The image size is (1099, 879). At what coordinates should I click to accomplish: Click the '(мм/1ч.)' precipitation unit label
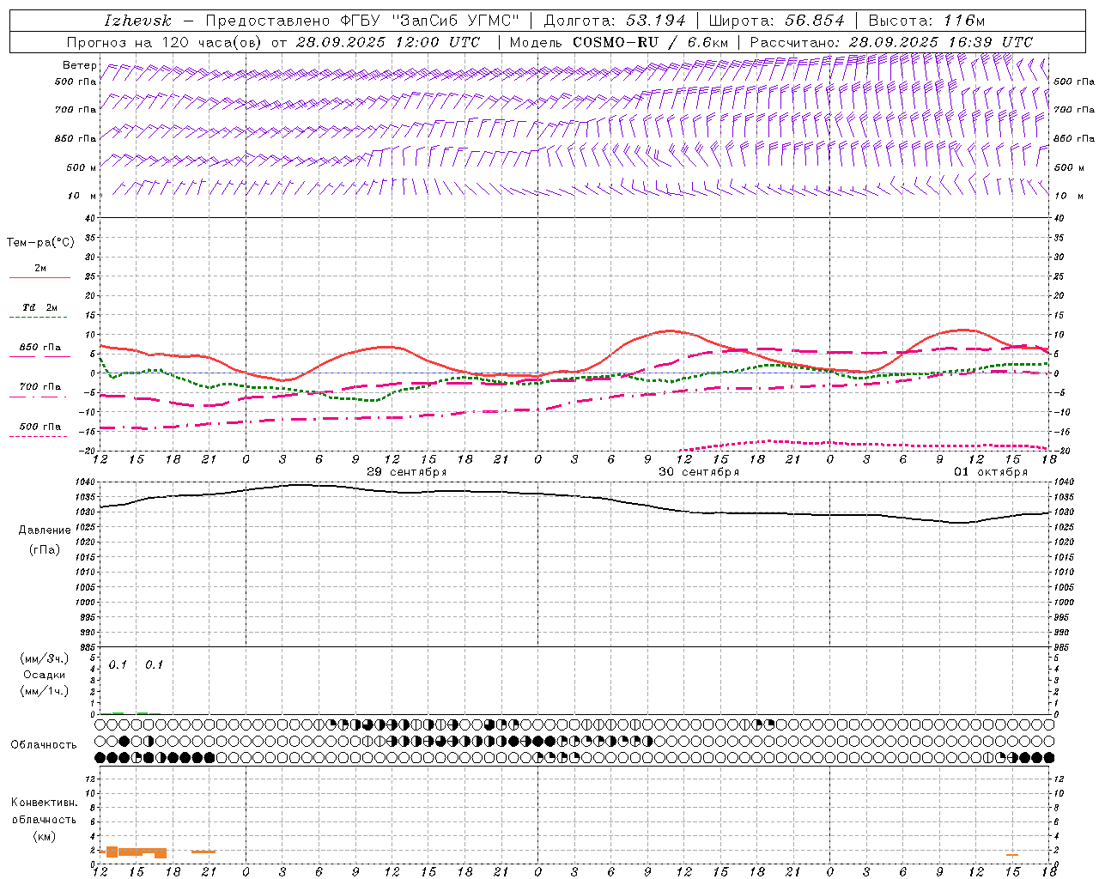(x=45, y=691)
